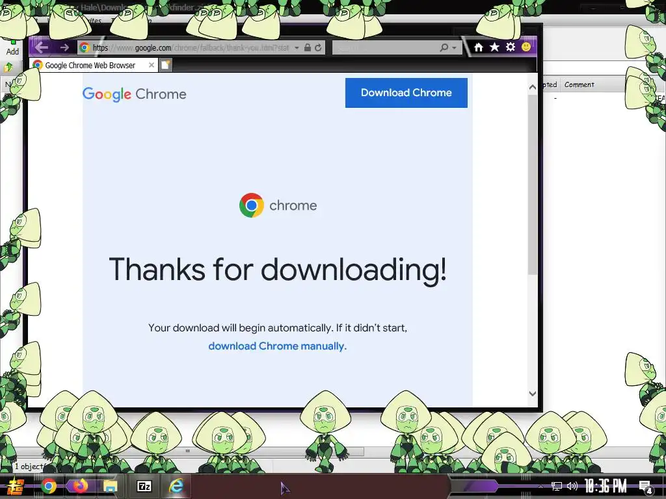The height and width of the screenshot is (499, 666).
Task: Open the volume tray icon
Action: point(572,486)
